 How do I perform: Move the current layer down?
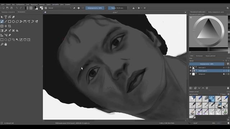[x=199, y=88]
